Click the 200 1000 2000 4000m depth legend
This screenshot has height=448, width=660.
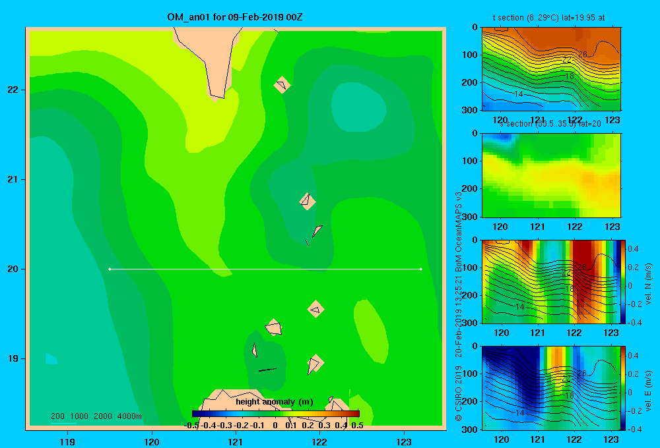(96, 416)
